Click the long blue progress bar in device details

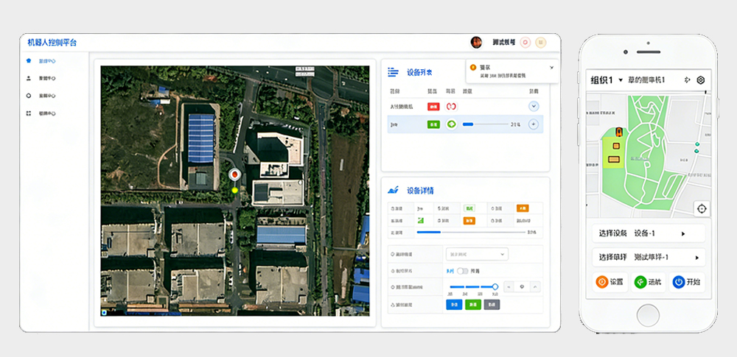coord(471,232)
